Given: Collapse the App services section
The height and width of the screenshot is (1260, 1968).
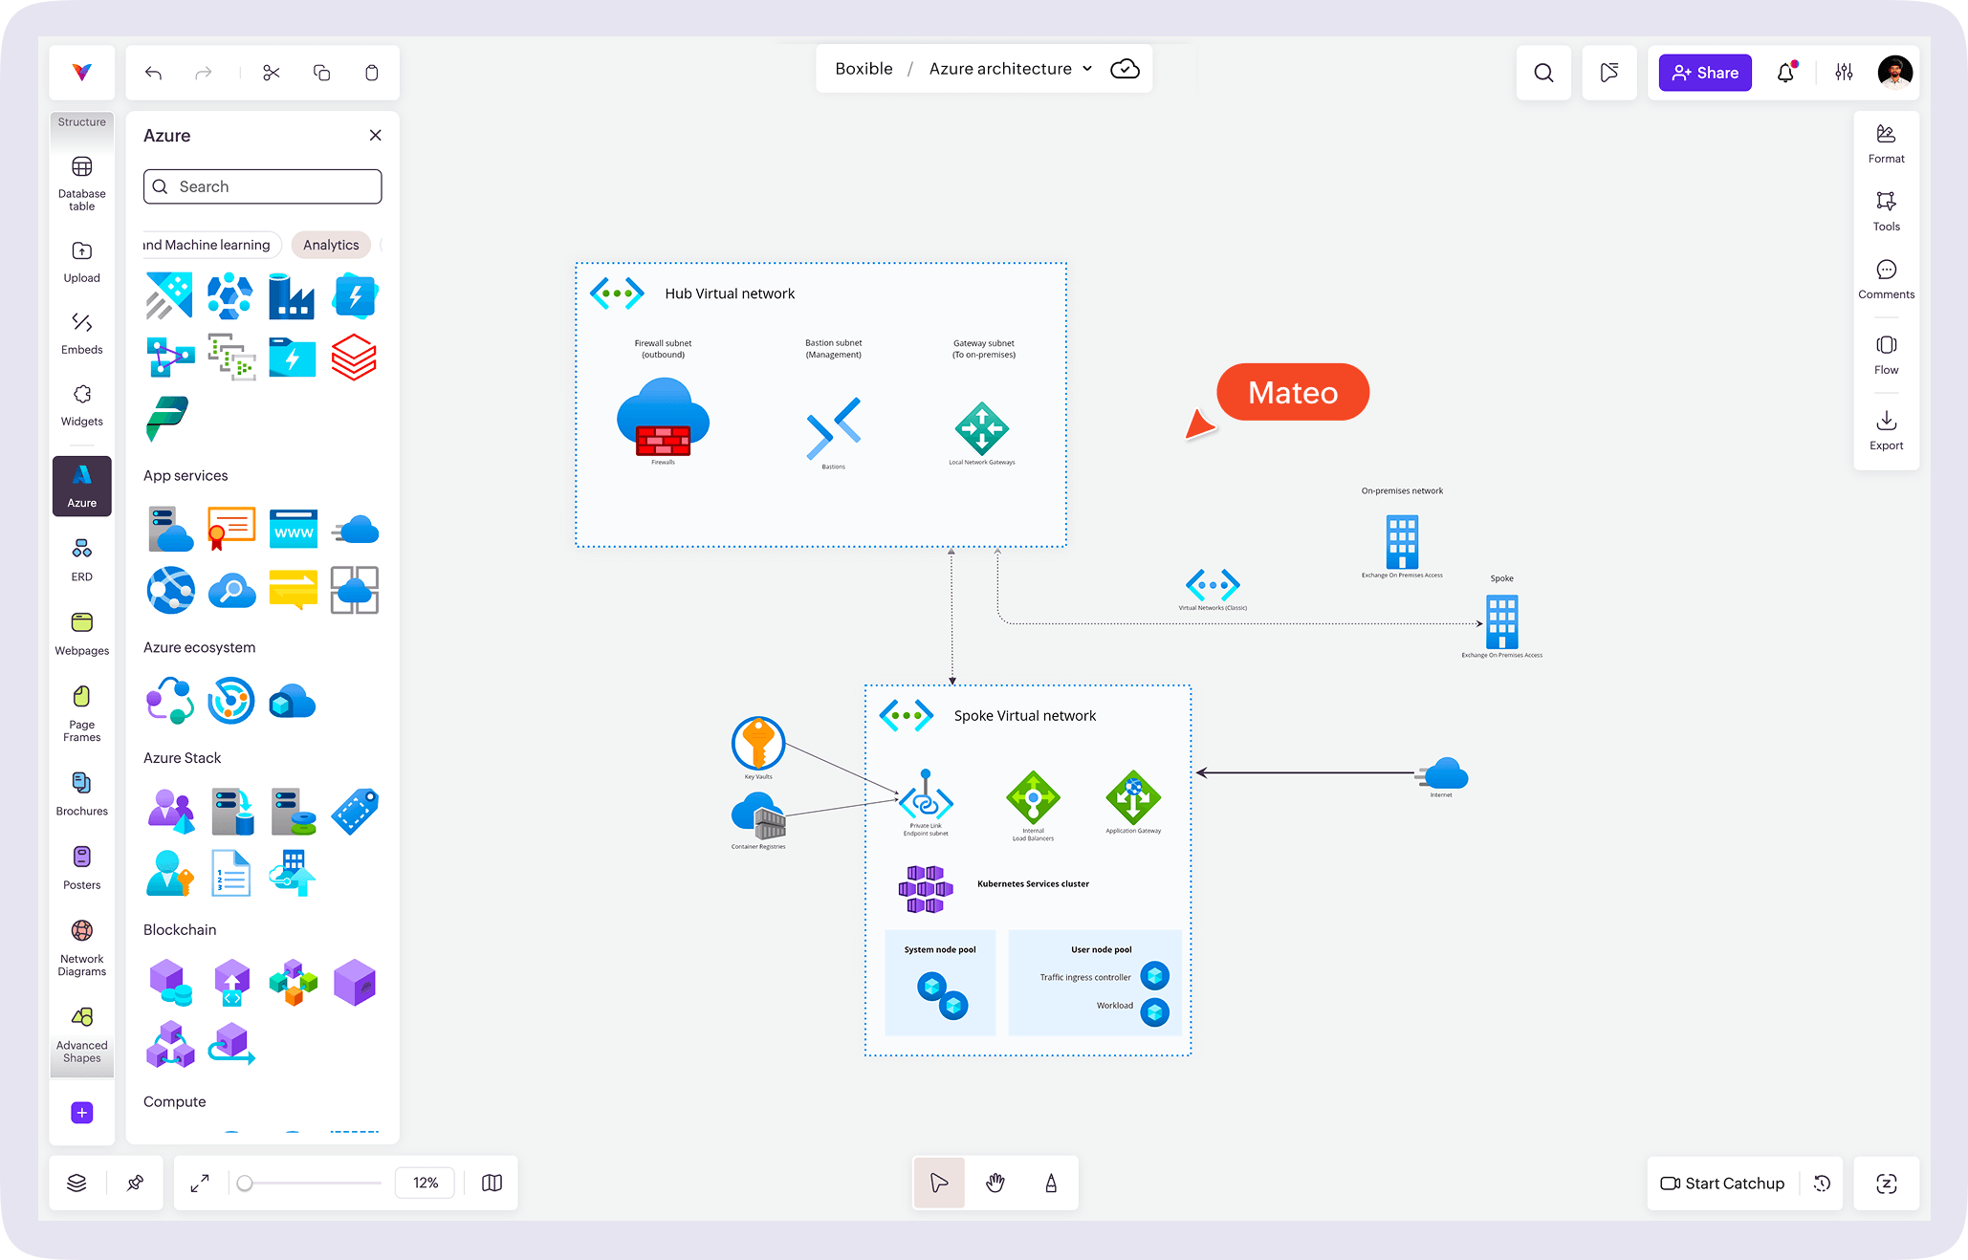Looking at the screenshot, I should (186, 475).
